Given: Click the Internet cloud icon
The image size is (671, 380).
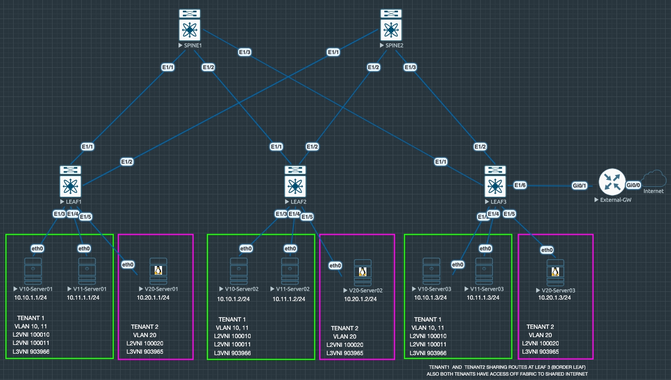Looking at the screenshot, I should [x=653, y=179].
